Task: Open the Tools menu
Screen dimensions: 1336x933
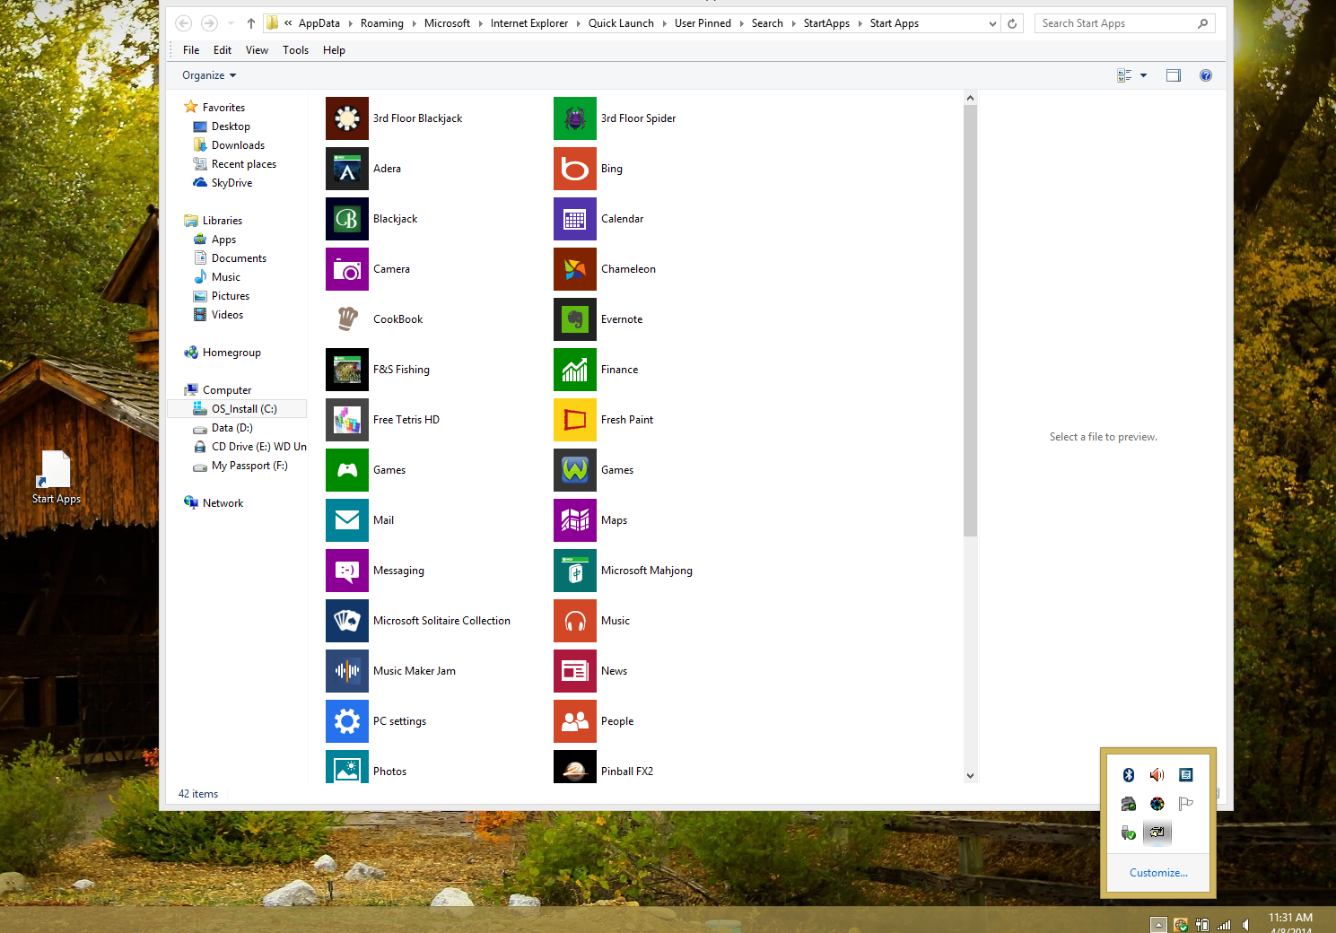Action: [x=295, y=50]
